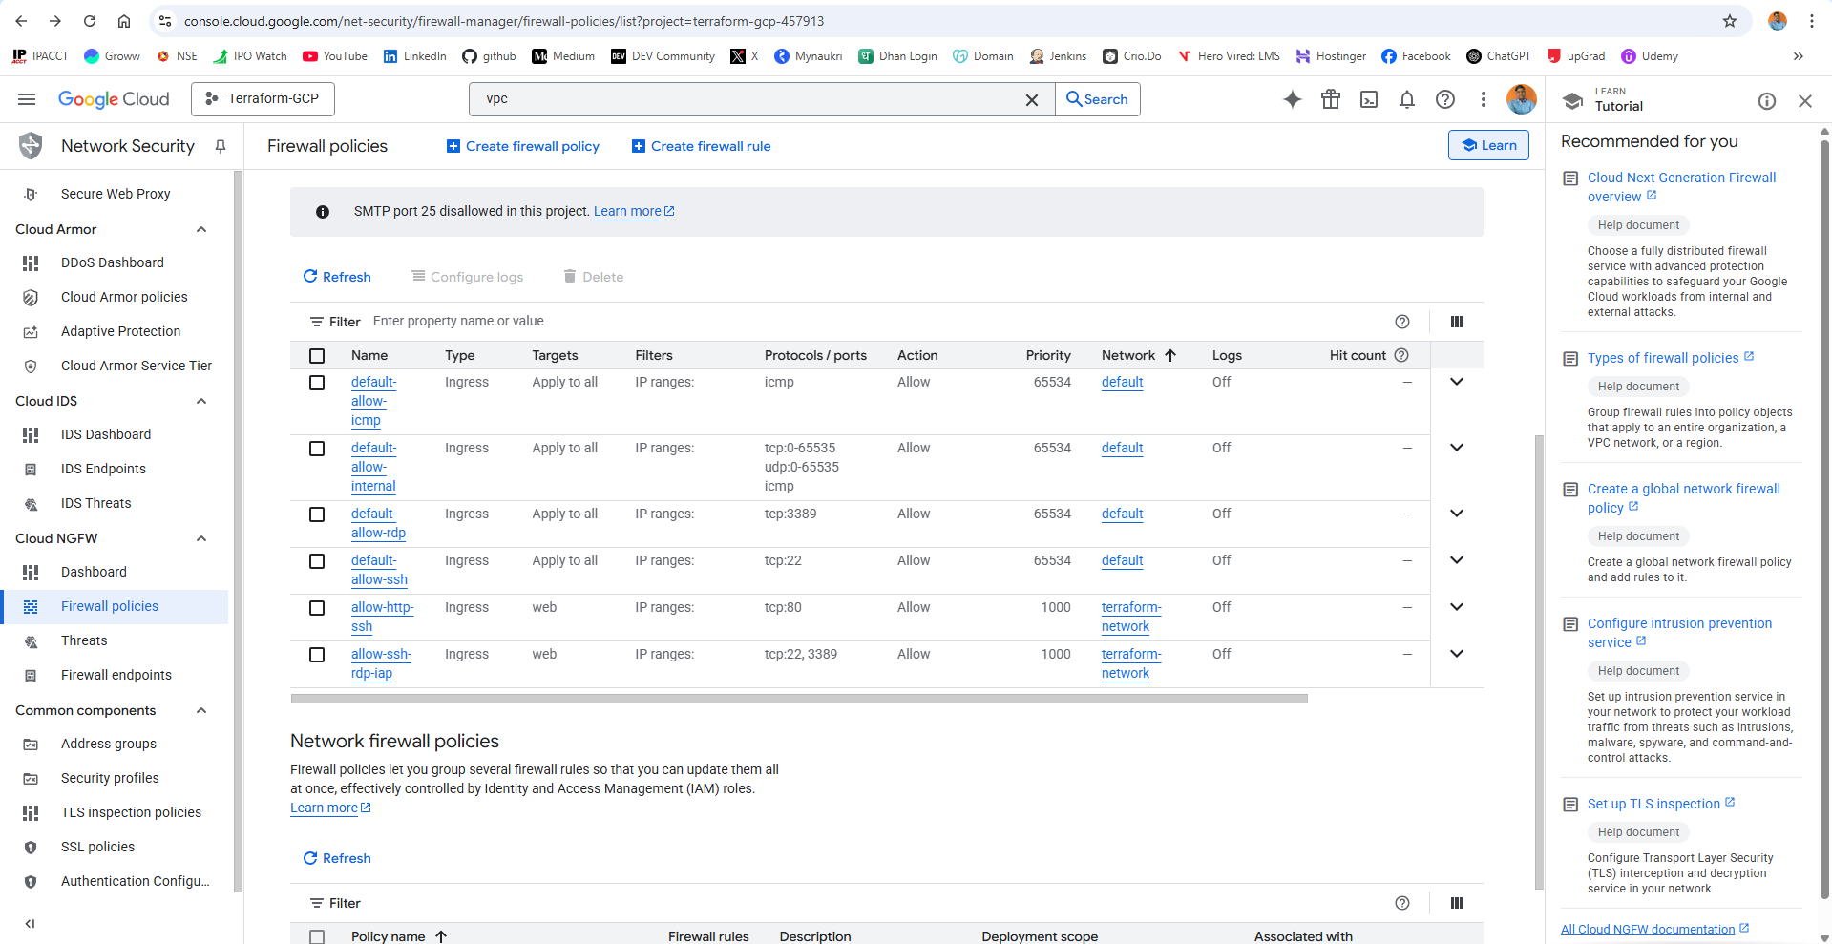Image resolution: width=1832 pixels, height=944 pixels.
Task: Clear the search box with X icon
Action: point(1032,99)
